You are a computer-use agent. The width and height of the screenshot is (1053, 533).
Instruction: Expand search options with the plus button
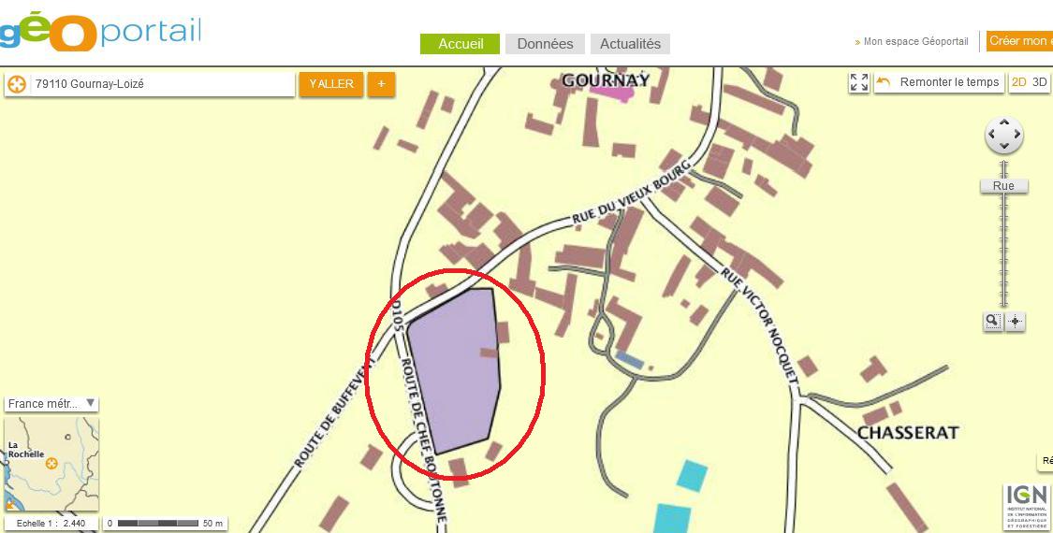tap(382, 84)
